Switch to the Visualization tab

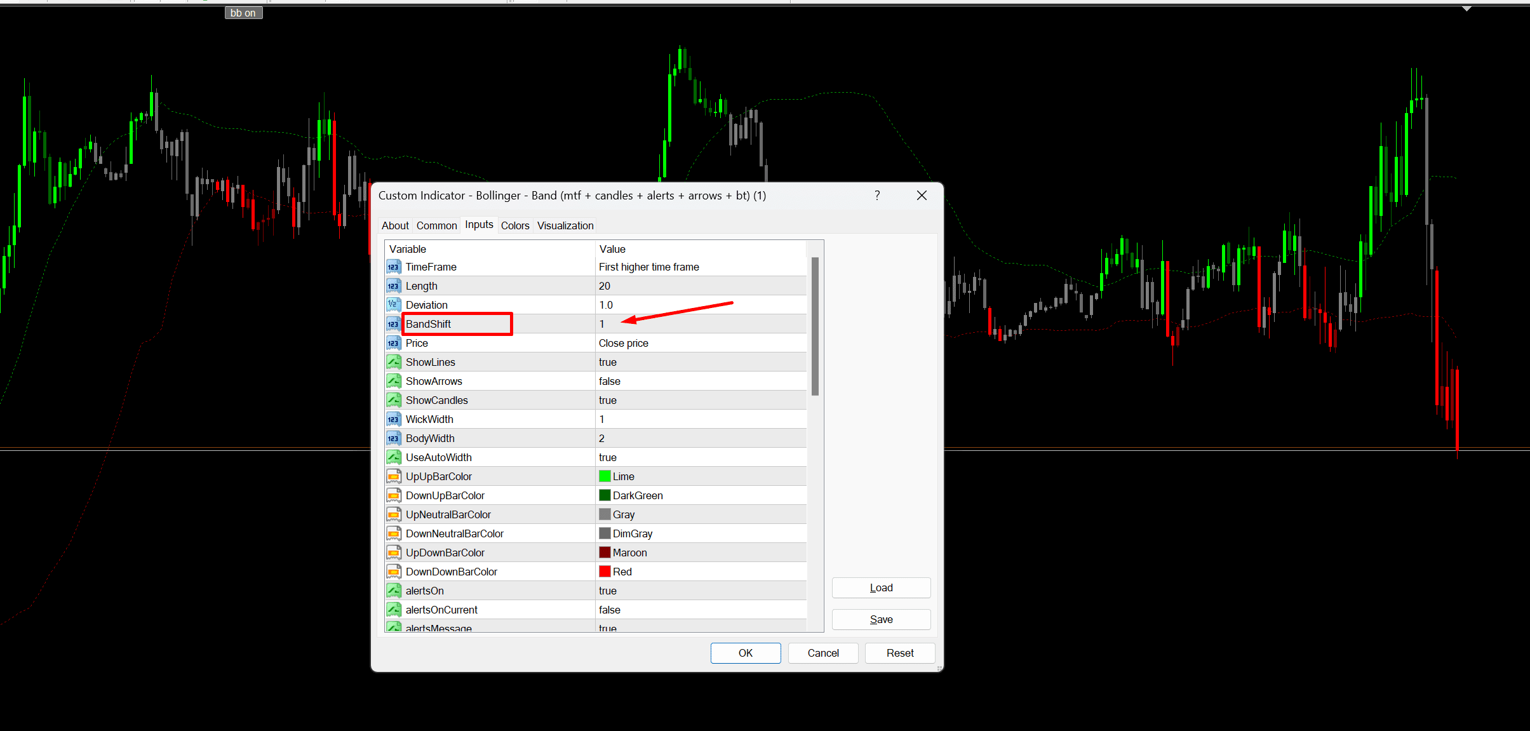pos(565,225)
